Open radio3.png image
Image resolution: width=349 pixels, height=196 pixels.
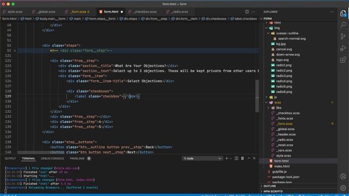coord(284,76)
